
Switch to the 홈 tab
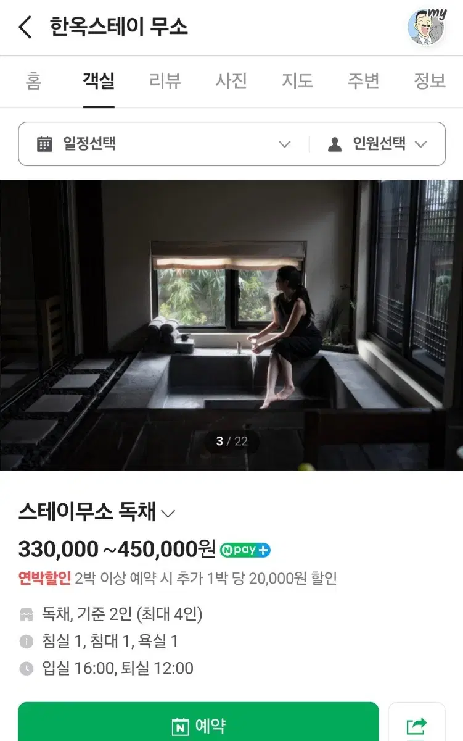[x=33, y=81]
